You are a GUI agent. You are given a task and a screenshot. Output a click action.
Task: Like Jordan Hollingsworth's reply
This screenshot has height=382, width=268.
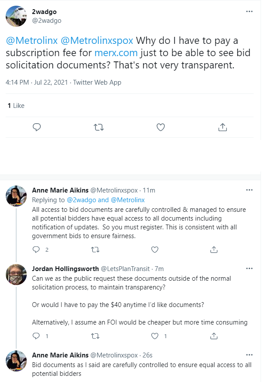coord(155,336)
